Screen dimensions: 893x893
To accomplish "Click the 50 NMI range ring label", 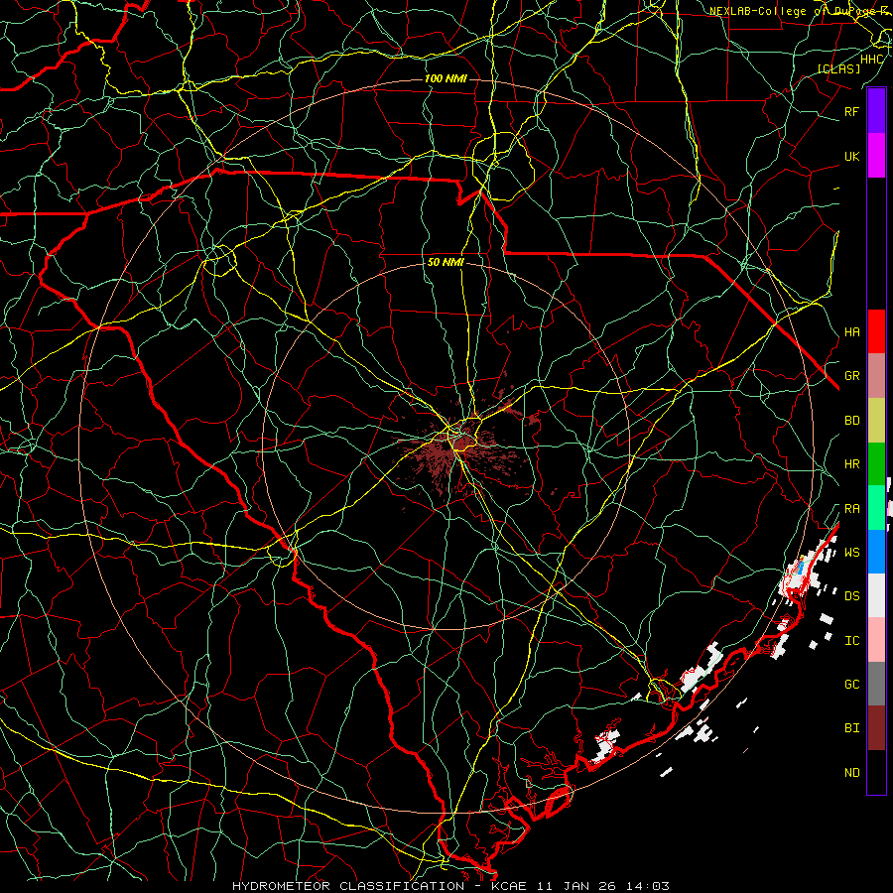I will click(446, 263).
